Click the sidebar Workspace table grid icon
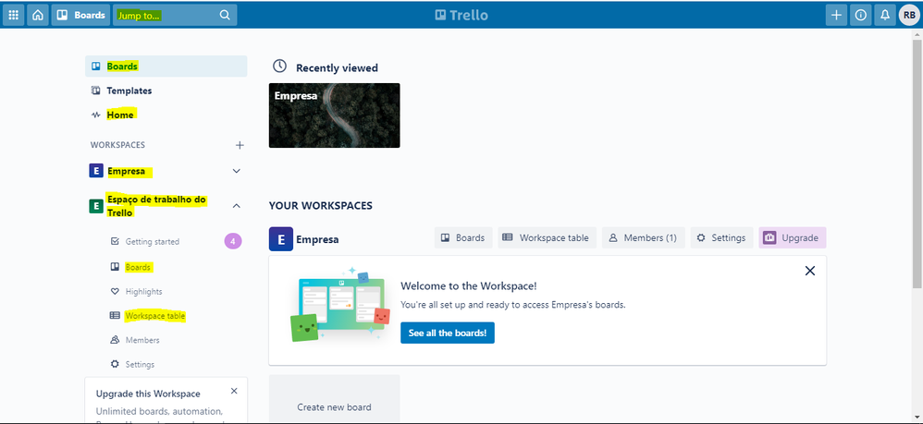 pyautogui.click(x=115, y=316)
